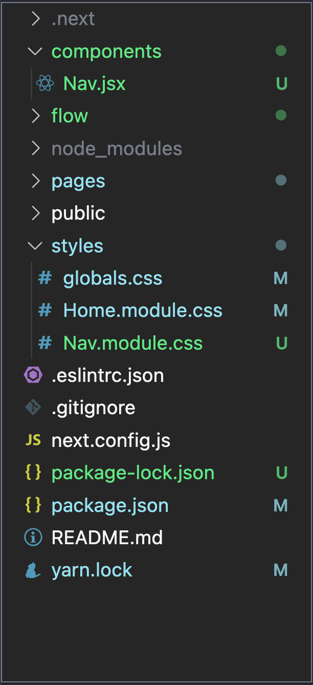Open the pages folder

78,181
